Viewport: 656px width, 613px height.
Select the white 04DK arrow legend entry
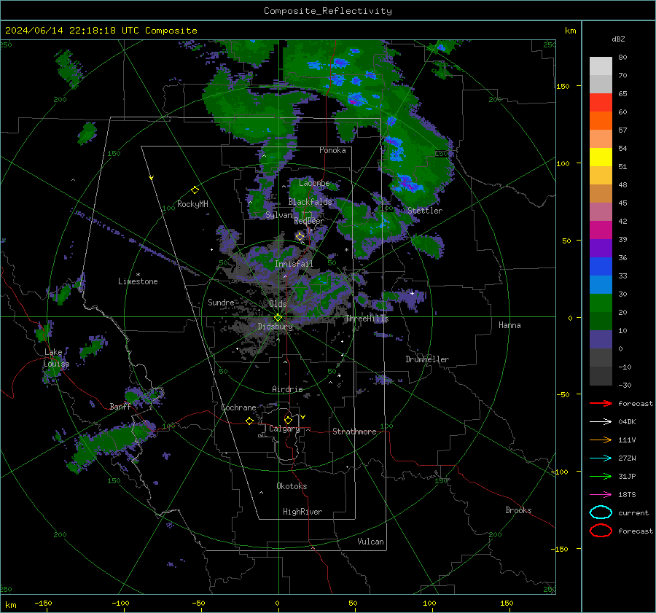601,422
